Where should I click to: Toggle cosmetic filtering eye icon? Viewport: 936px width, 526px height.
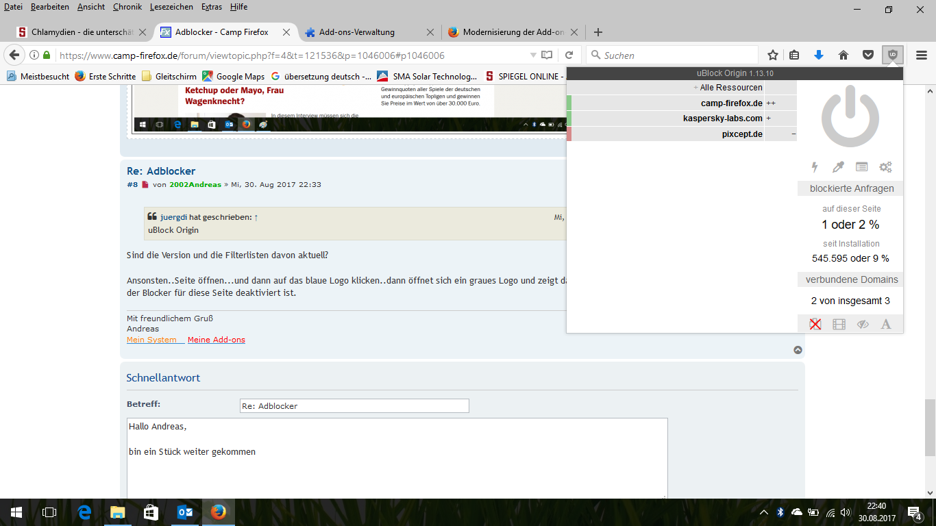pyautogui.click(x=863, y=324)
